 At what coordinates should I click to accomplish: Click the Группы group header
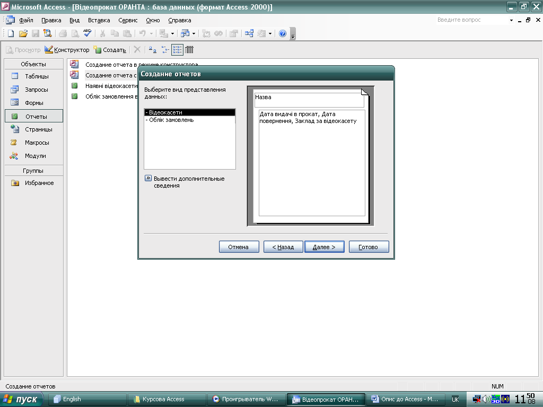click(x=33, y=171)
